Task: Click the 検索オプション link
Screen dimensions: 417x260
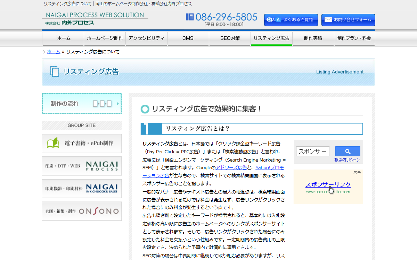Action: tap(347, 160)
